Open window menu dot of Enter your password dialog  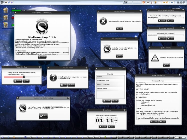[x=148, y=28]
